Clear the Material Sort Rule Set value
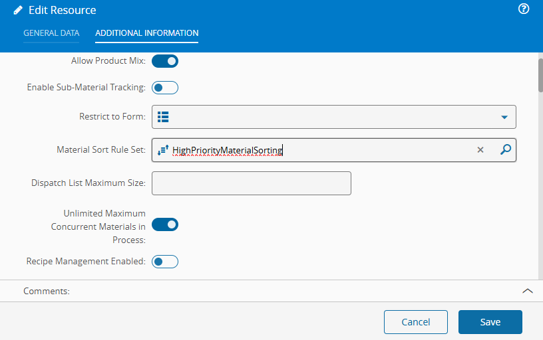Viewport: 543px width, 340px height. pos(480,150)
